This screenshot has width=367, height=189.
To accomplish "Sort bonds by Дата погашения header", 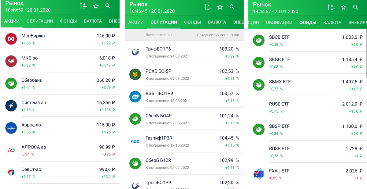I will click(159, 35).
